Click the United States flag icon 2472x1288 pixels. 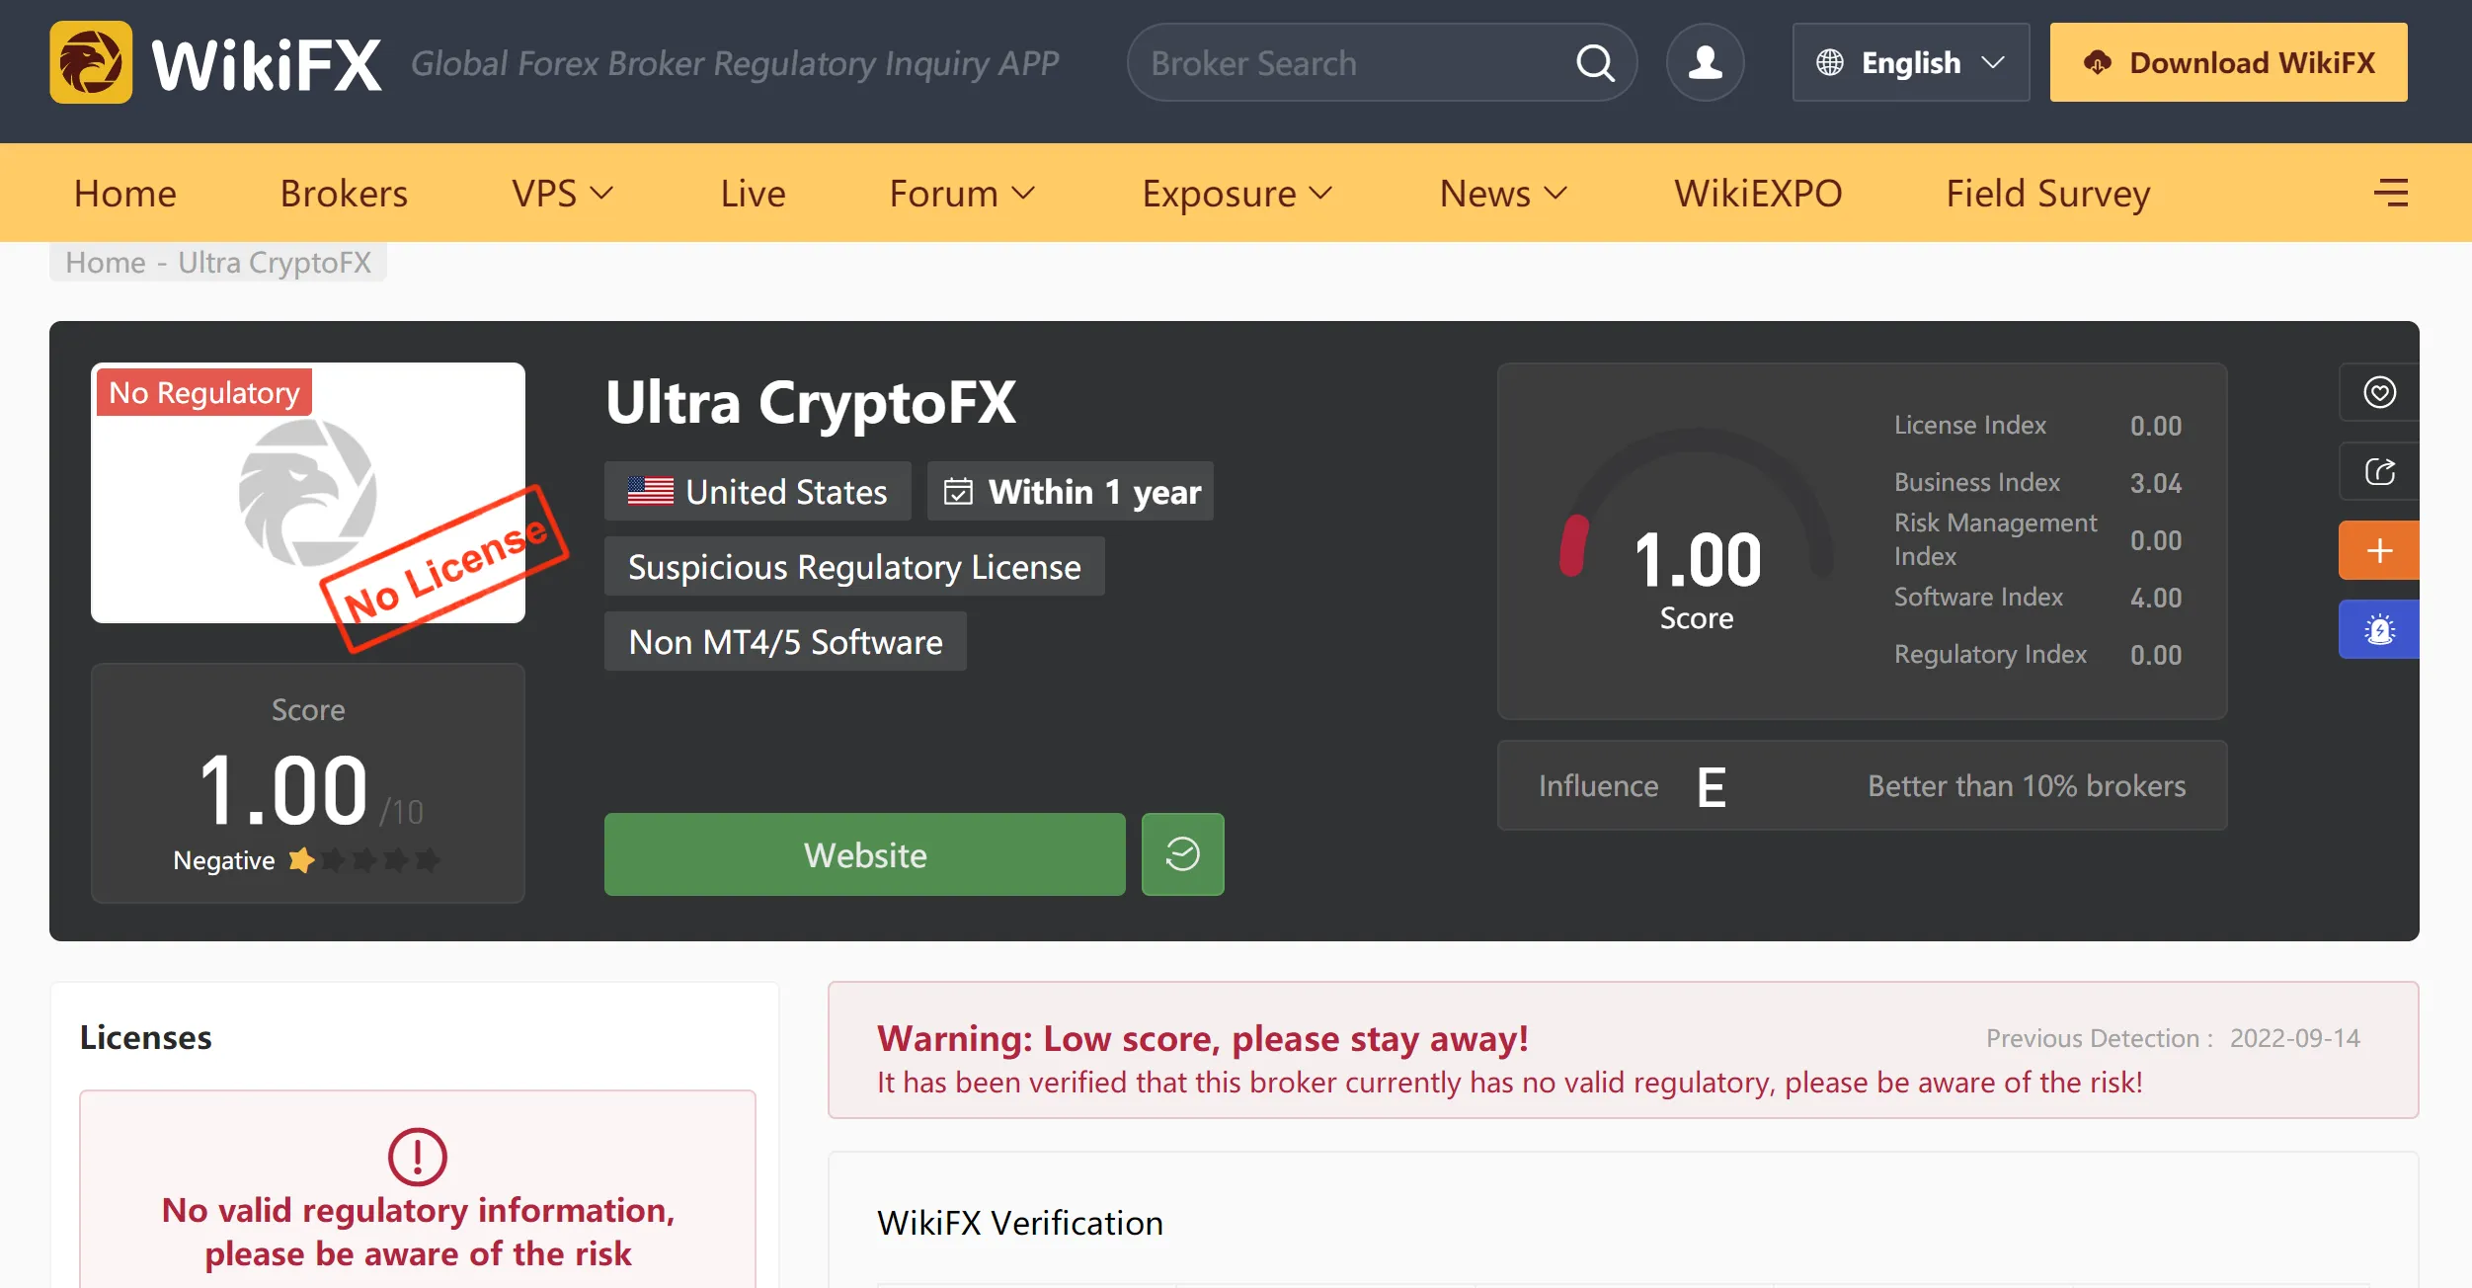pos(650,491)
